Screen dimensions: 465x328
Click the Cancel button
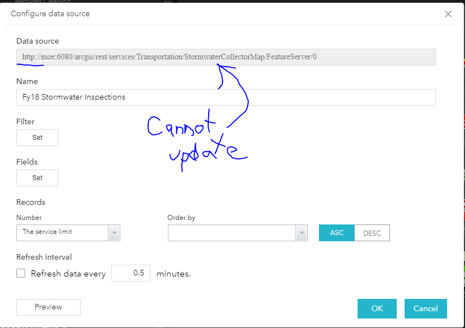pyautogui.click(x=425, y=308)
